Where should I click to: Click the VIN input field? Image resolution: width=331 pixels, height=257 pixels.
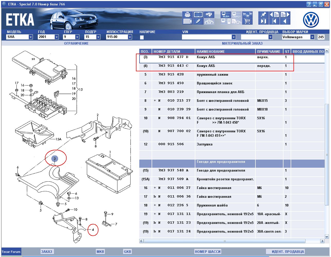tap(207, 37)
